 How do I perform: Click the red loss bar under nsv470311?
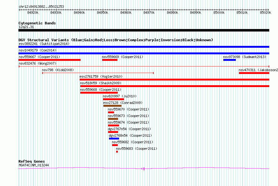click(254, 73)
